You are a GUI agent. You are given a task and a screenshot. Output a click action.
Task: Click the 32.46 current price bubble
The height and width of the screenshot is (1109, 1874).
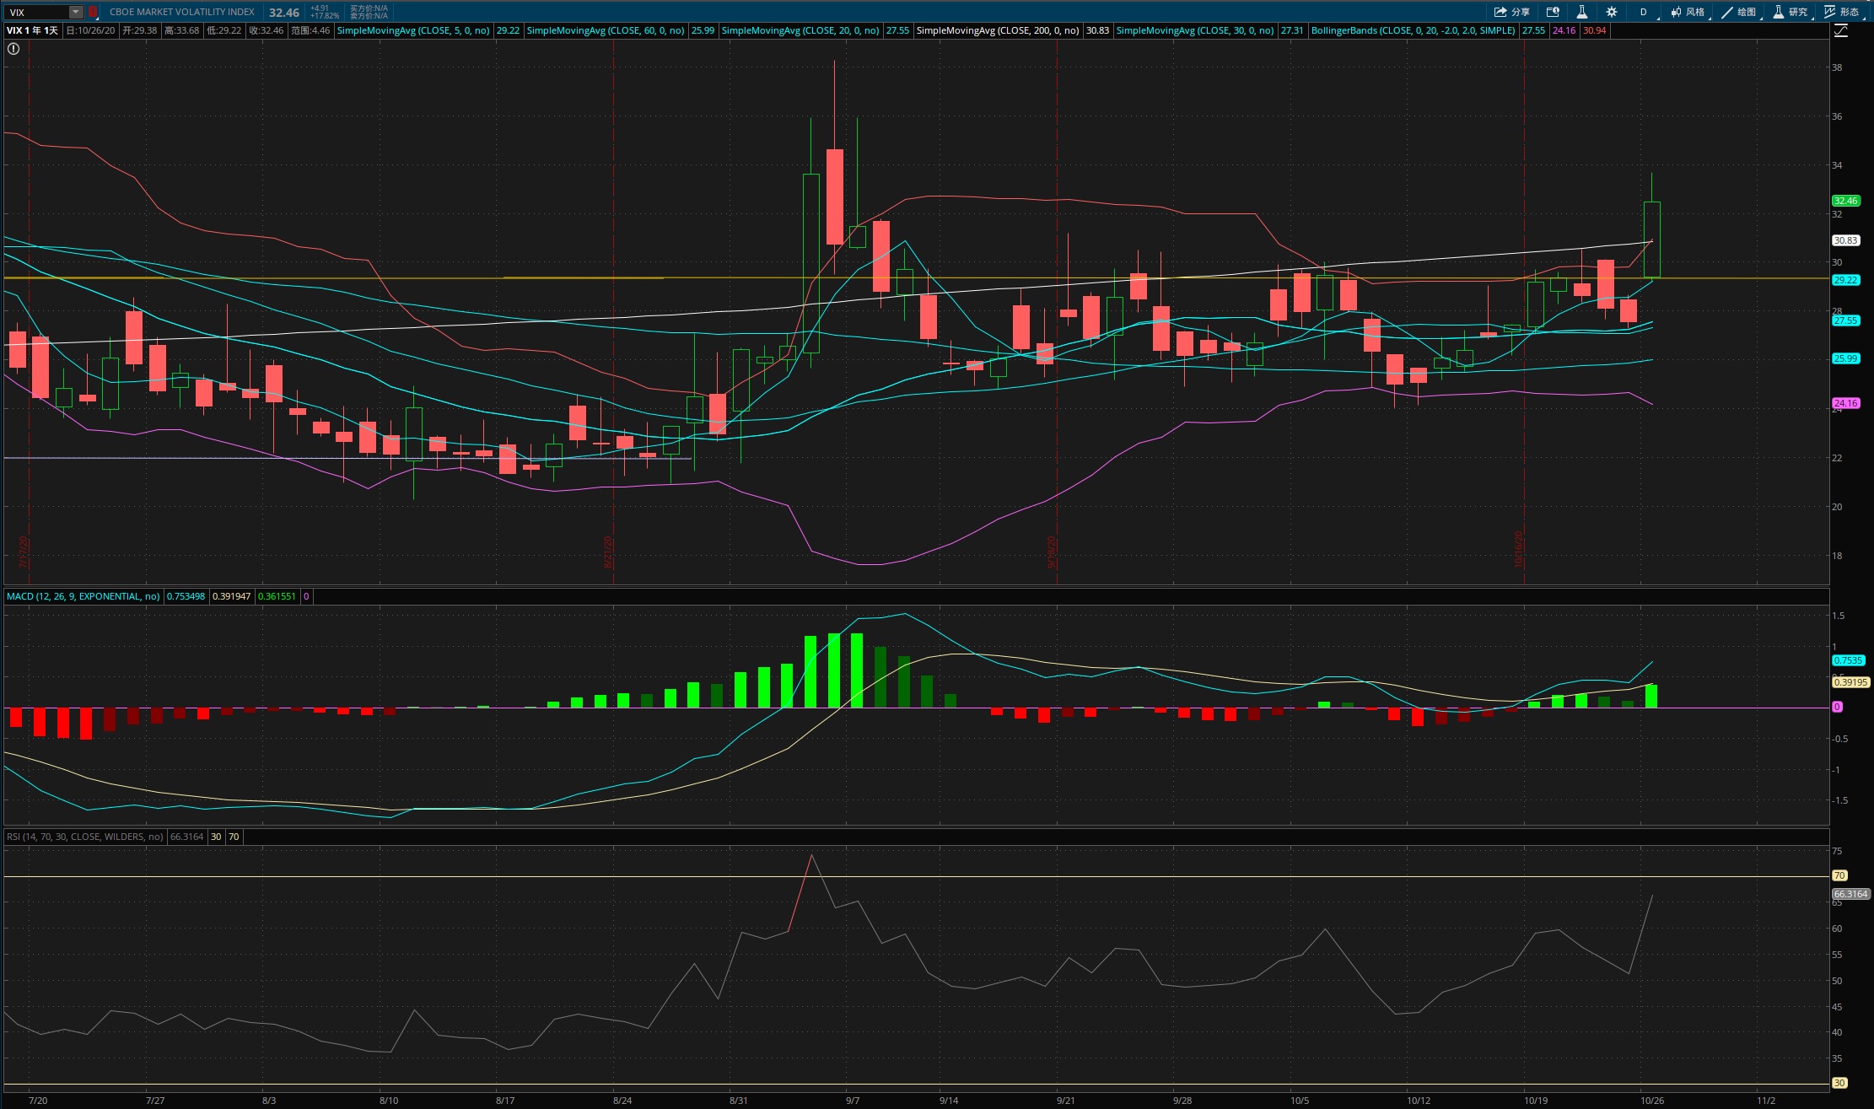point(1845,201)
